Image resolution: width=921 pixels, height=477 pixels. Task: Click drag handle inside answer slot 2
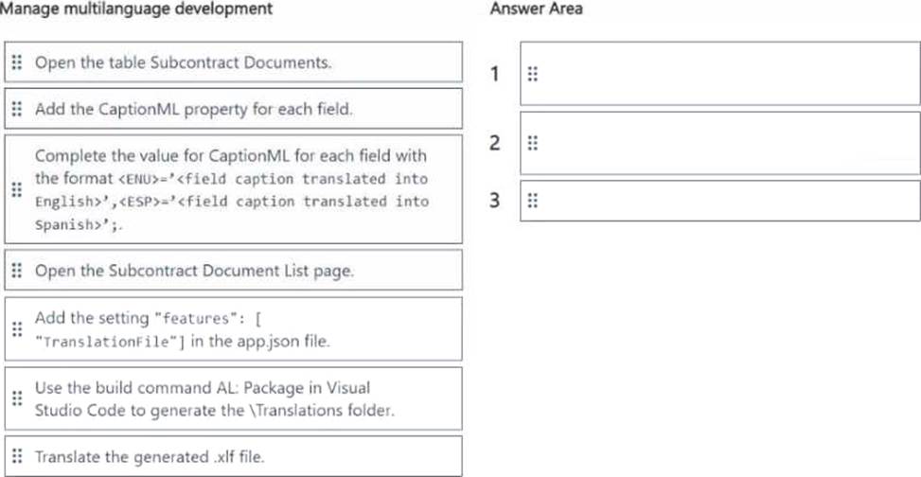[532, 143]
